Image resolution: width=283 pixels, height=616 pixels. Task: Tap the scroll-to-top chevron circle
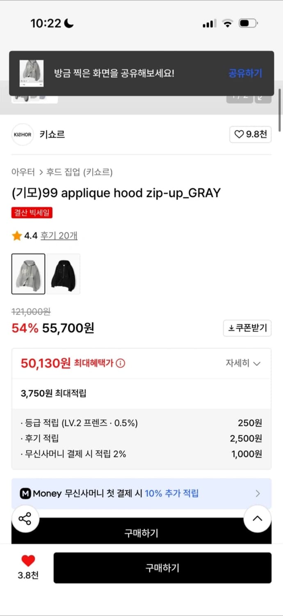click(x=257, y=519)
